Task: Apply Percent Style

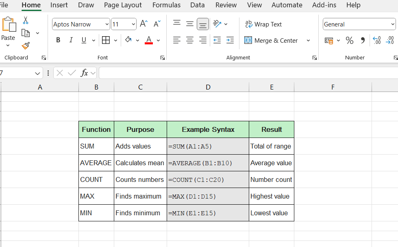Action: (x=350, y=40)
